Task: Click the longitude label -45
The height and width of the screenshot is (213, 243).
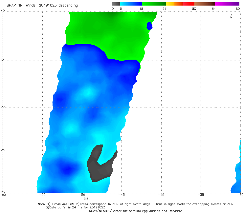Action: click(x=121, y=195)
